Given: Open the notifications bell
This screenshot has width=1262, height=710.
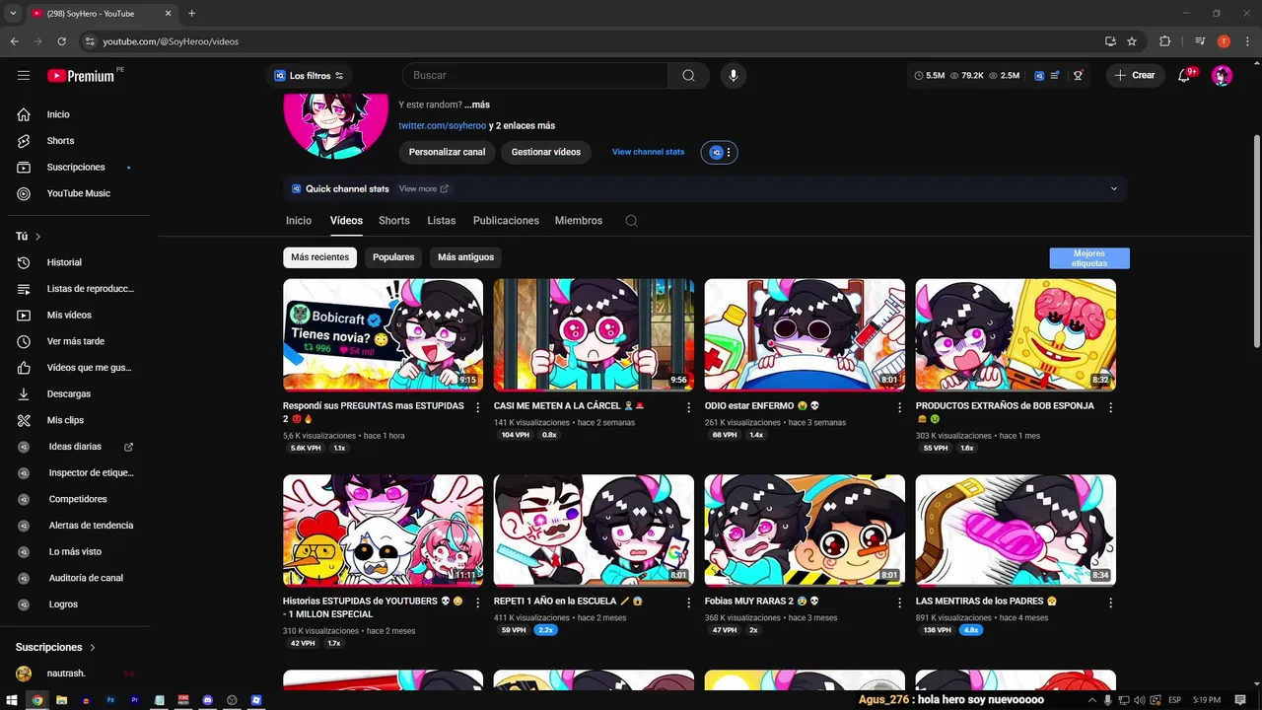Looking at the screenshot, I should (x=1185, y=75).
